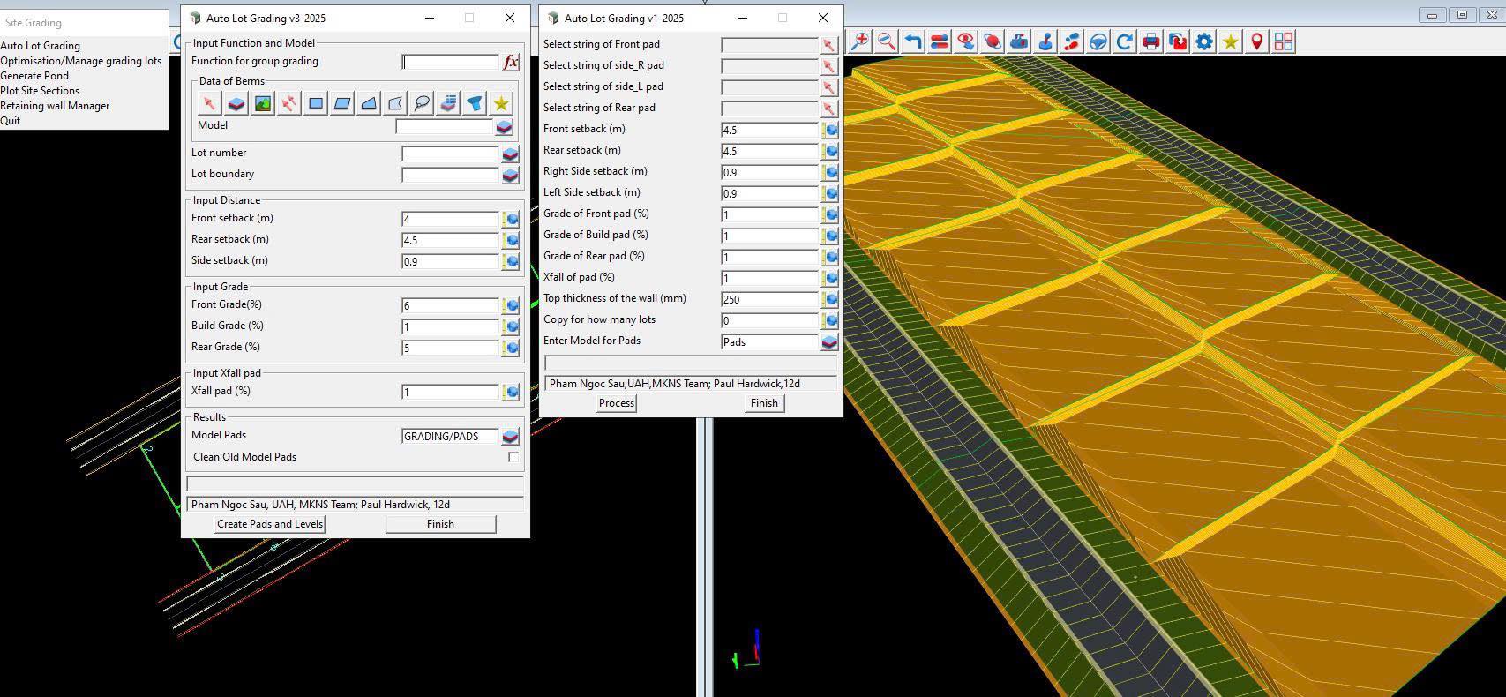Select the rectangle shape icon in Data of Berms
Viewport: 1506px width, 697px height.
315,103
